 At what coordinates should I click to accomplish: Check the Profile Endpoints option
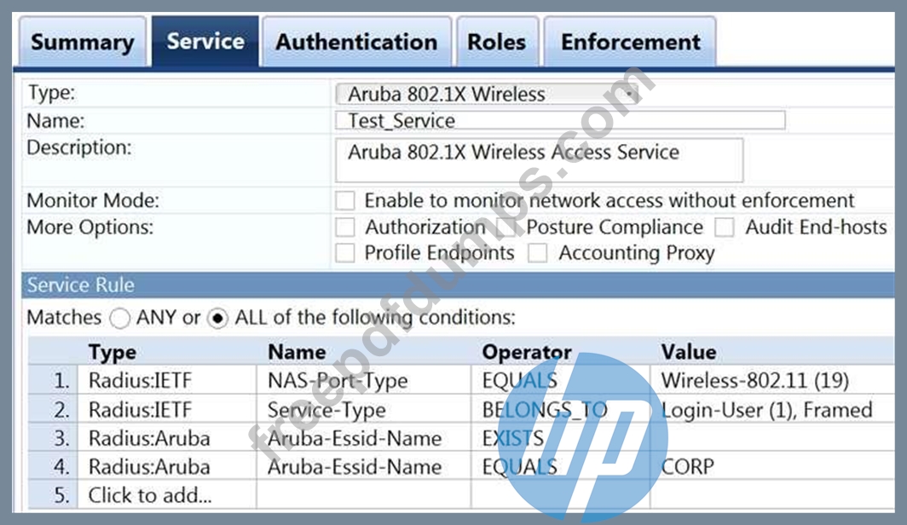pyautogui.click(x=345, y=253)
